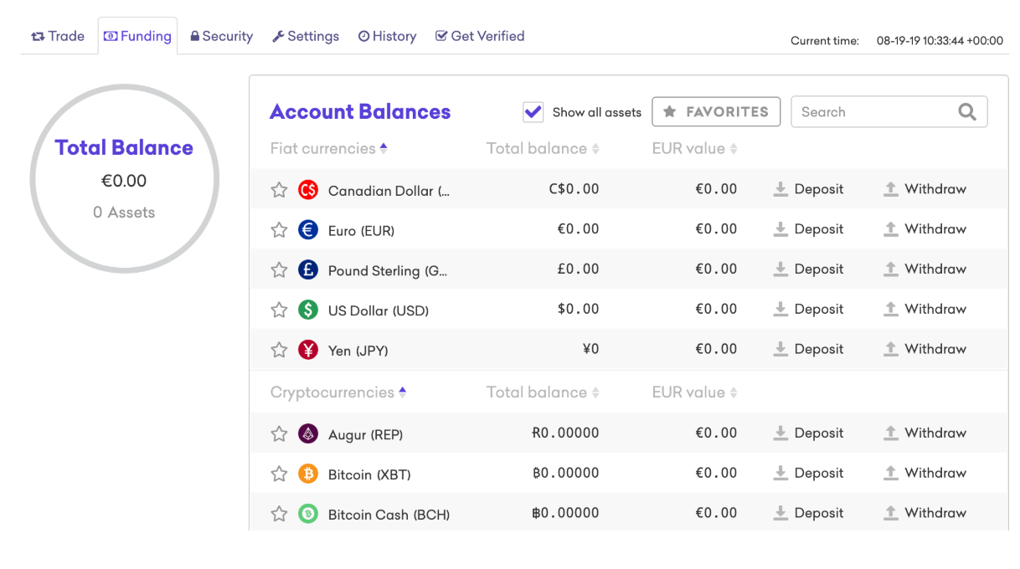Click the Canadian Dollar red icon
1020x569 pixels.
tap(308, 190)
